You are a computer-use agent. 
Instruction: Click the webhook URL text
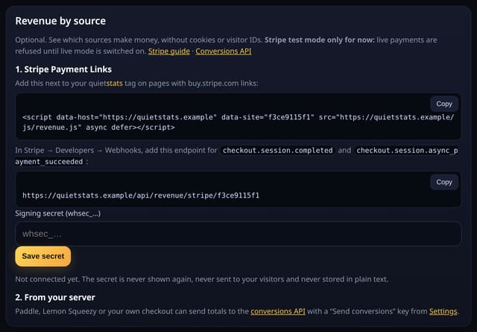tap(141, 195)
